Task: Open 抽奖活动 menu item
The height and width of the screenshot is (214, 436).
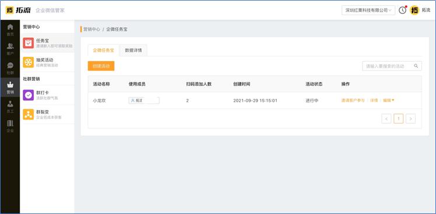Action: [47, 62]
